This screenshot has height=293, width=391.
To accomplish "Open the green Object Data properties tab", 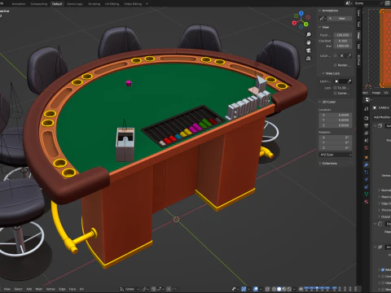I will tap(367, 194).
